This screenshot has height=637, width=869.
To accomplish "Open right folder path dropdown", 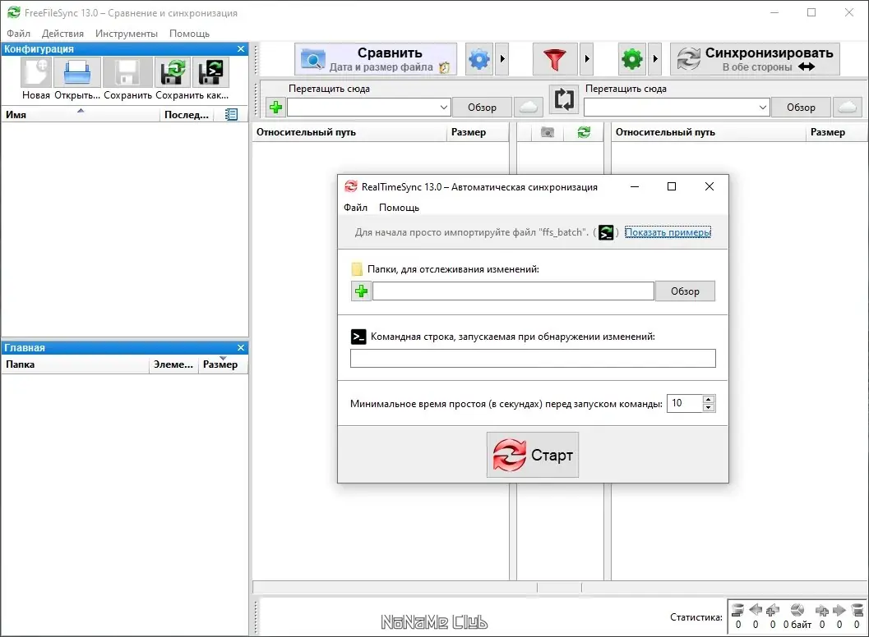I will pyautogui.click(x=763, y=108).
